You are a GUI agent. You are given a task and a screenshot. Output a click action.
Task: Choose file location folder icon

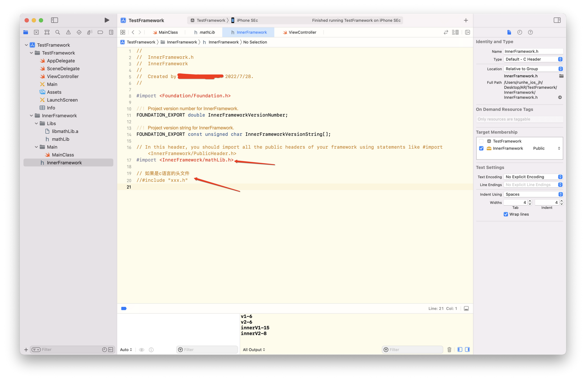[561, 76]
